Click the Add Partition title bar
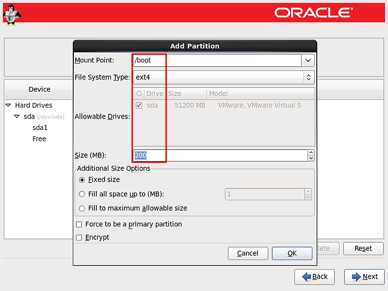The width and height of the screenshot is (388, 291). click(x=195, y=46)
